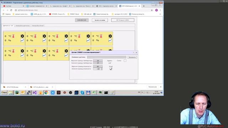Click thermometer icon on first top-row sensor card
The height and width of the screenshot is (128, 228).
(x=14, y=36)
